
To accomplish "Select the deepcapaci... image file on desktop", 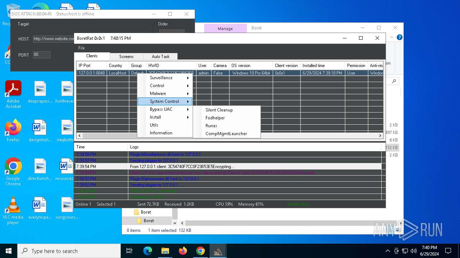I will (40, 92).
